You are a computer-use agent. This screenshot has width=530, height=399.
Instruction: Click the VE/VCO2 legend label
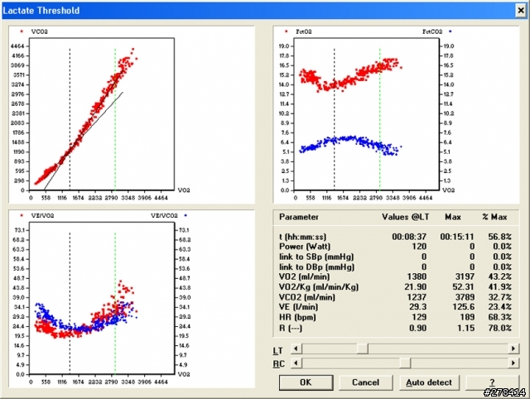tap(164, 215)
